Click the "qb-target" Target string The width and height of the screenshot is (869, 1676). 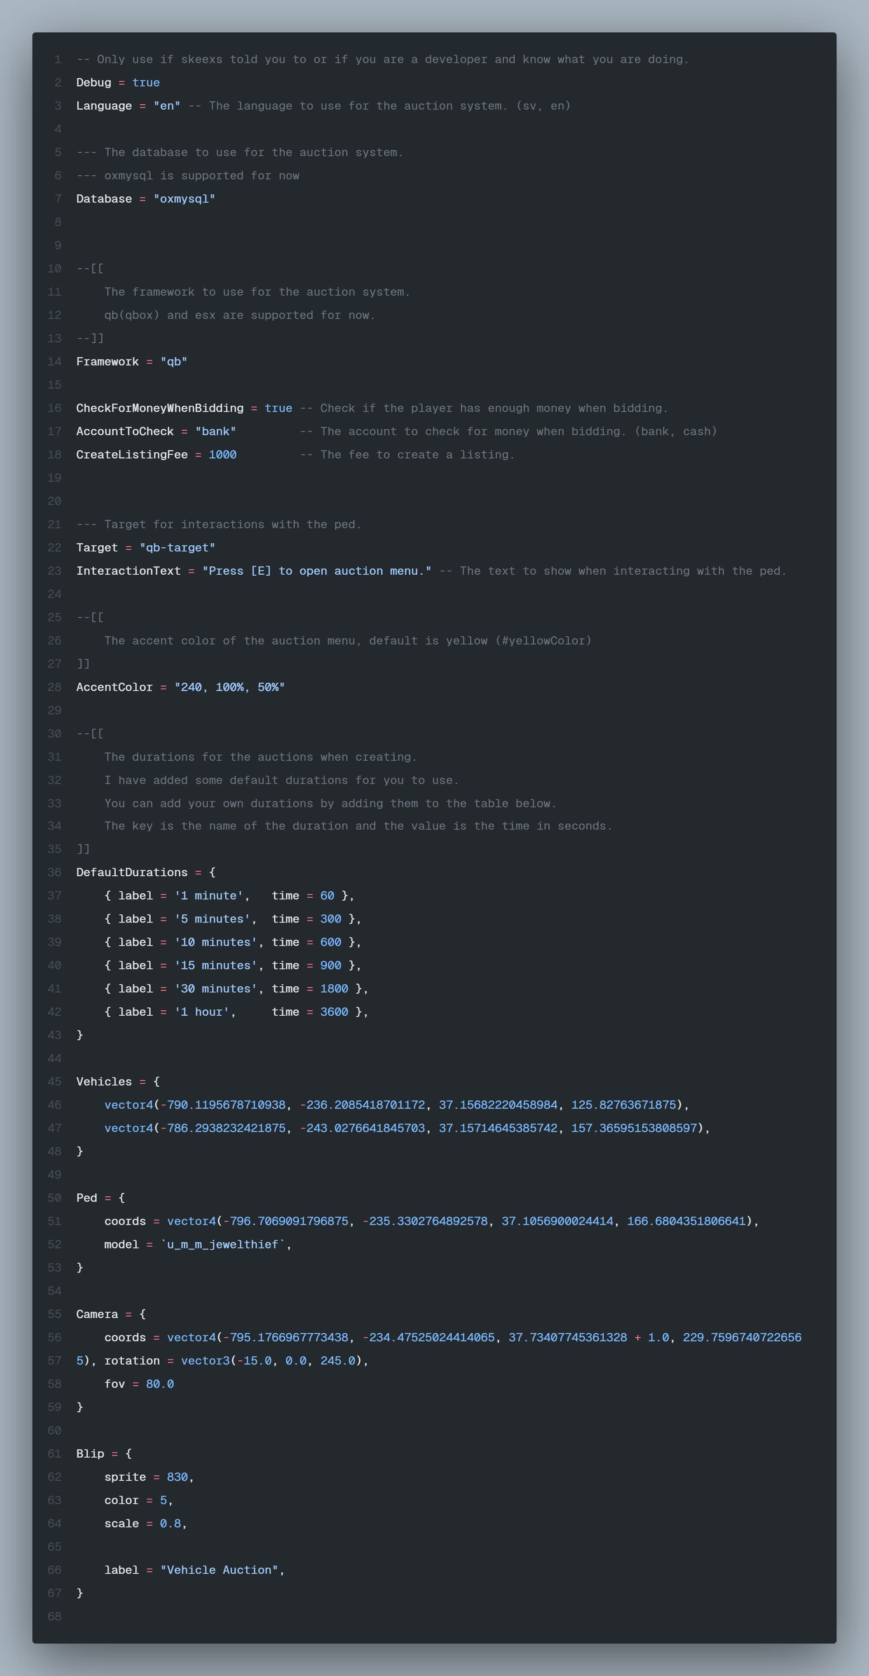(177, 548)
